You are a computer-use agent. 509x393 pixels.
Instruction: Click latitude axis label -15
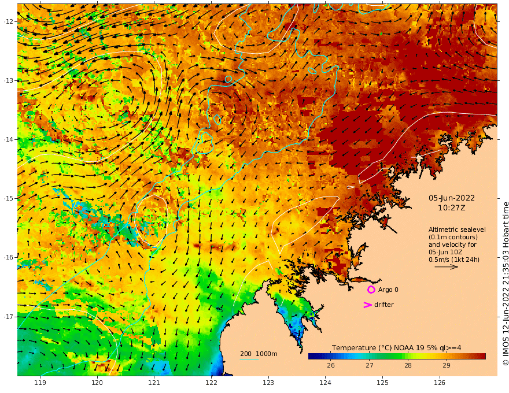[x=8, y=198]
